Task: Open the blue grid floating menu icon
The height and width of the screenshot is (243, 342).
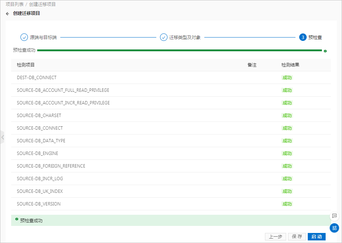Action: [x=334, y=228]
